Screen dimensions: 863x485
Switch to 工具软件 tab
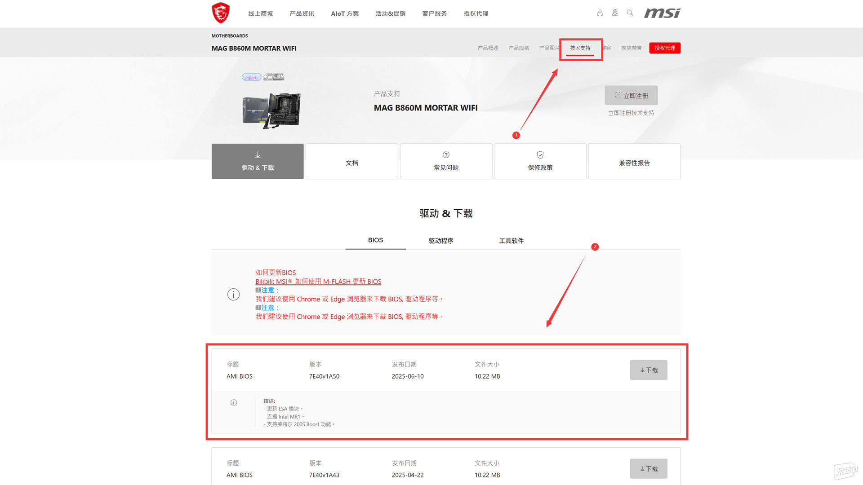512,241
